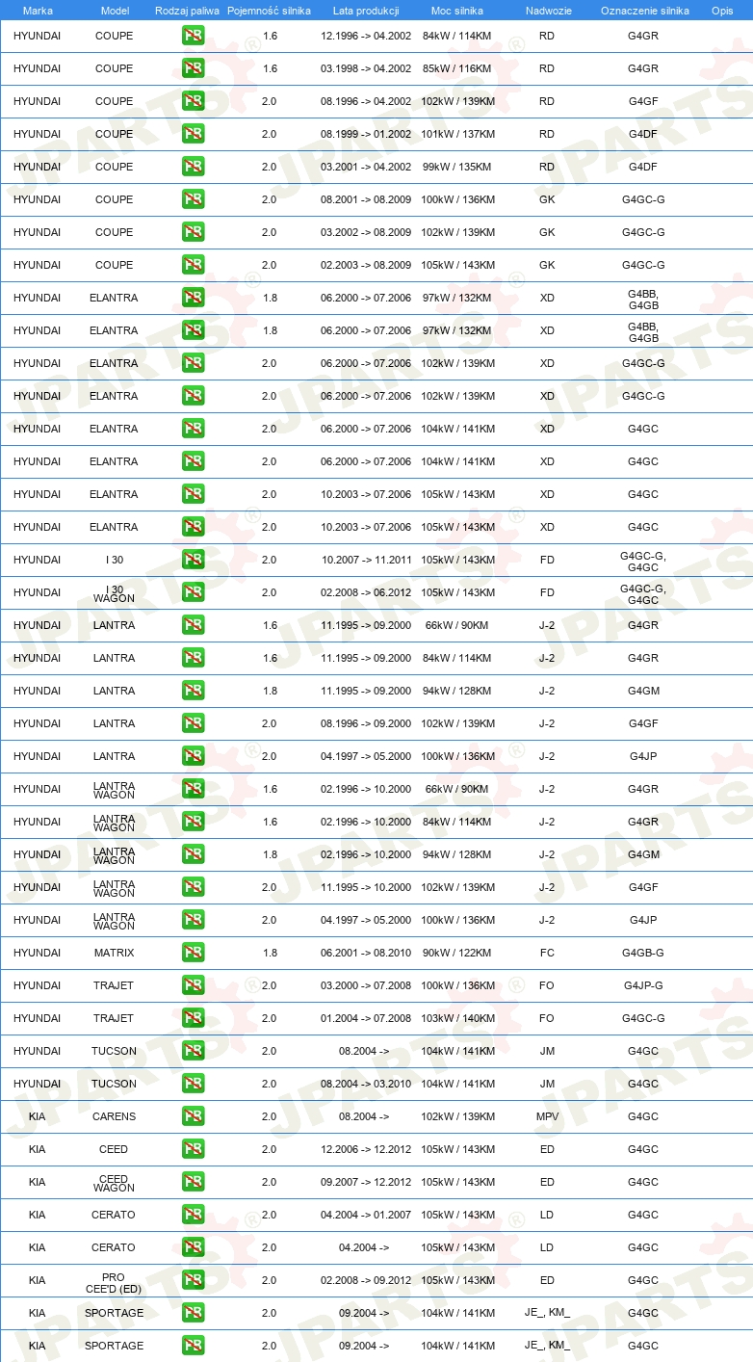Click the Marka column header

pyautogui.click(x=38, y=11)
